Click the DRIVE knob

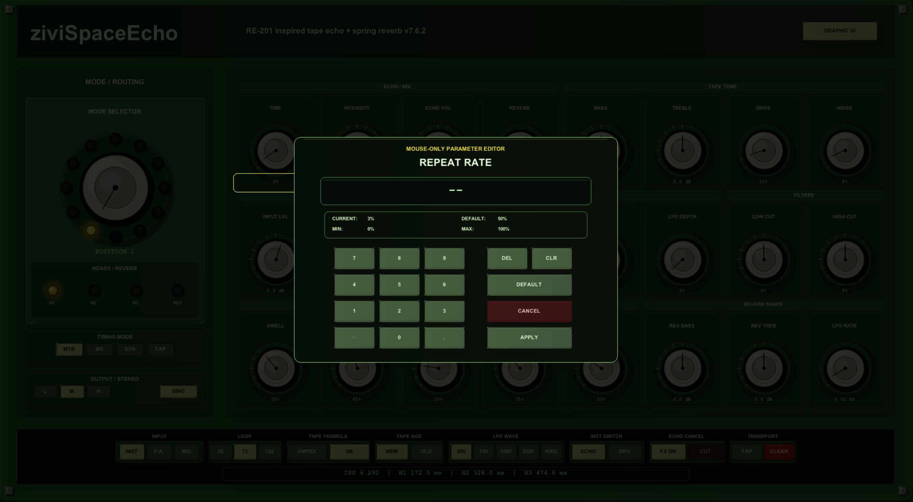[764, 150]
